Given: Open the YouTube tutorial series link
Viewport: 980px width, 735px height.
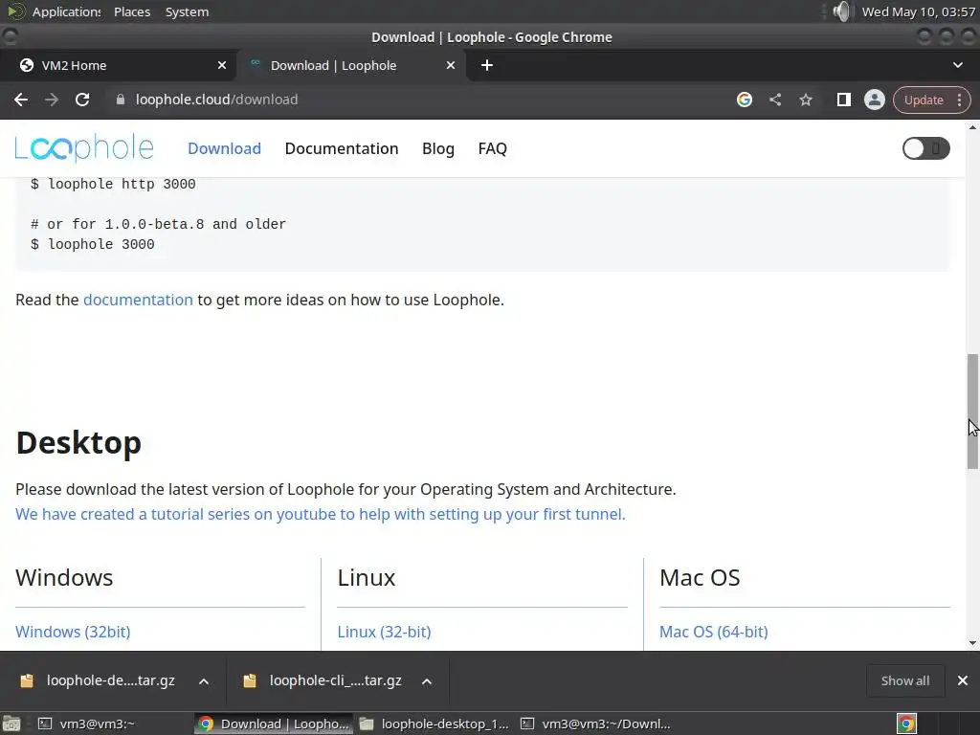Looking at the screenshot, I should pos(320,514).
